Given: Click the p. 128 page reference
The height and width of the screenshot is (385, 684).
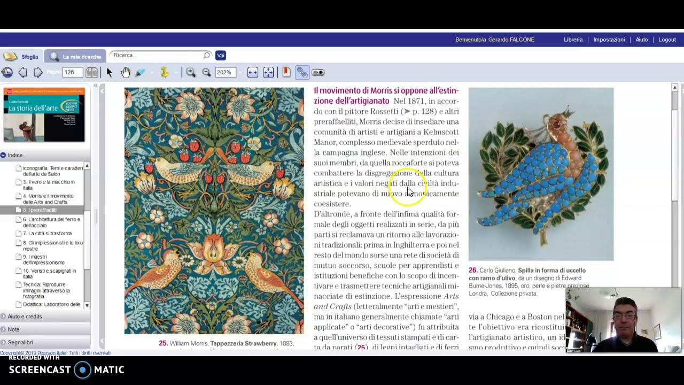Looking at the screenshot, I should tap(420, 111).
